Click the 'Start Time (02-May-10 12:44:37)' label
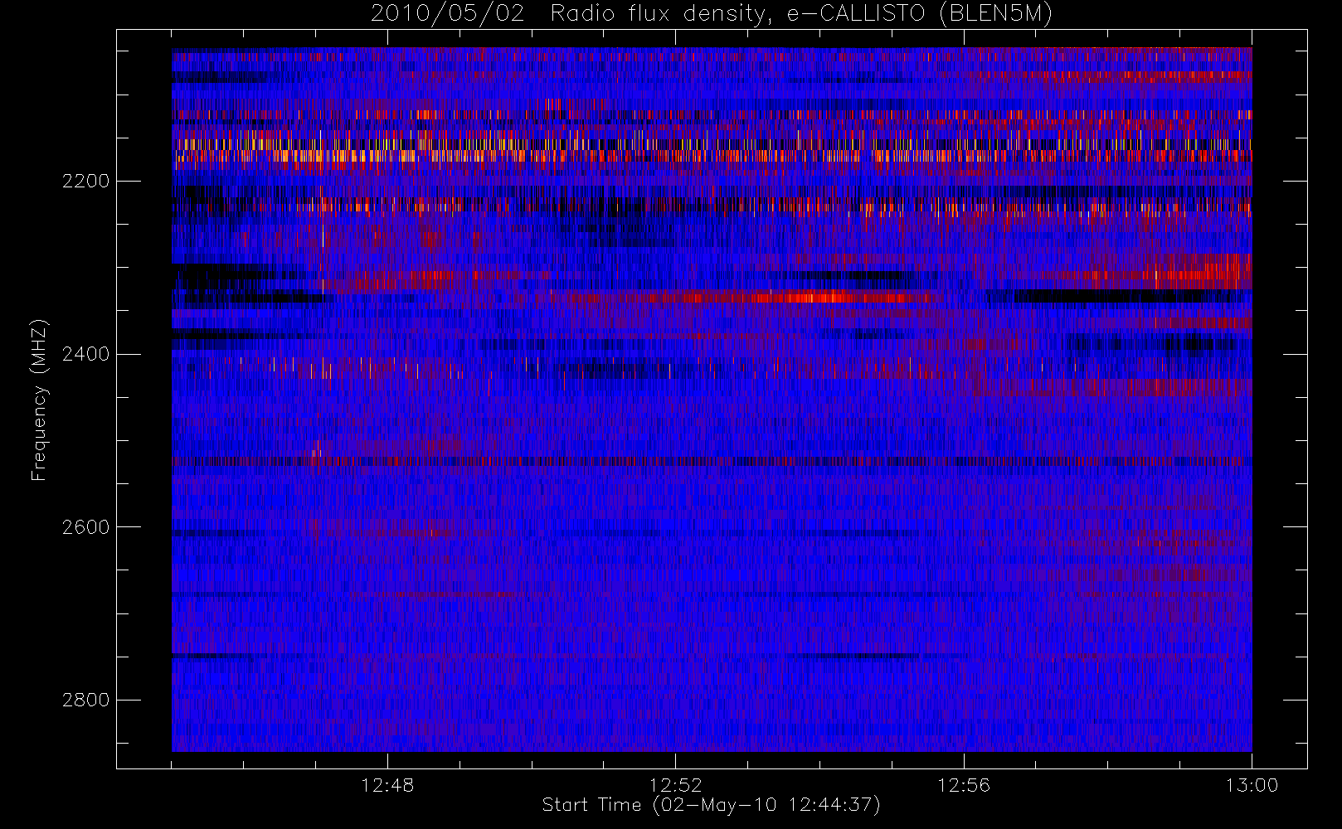1342x829 pixels. 711,805
